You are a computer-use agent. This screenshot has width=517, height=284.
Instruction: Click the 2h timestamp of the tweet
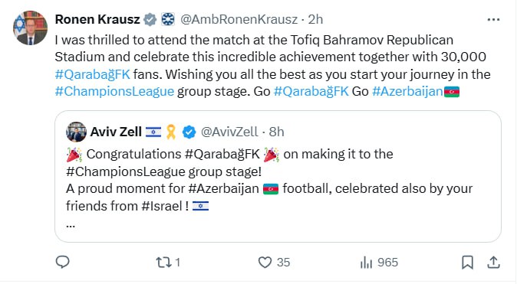coord(315,19)
